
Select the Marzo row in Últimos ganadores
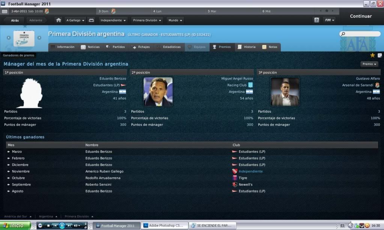192,152
